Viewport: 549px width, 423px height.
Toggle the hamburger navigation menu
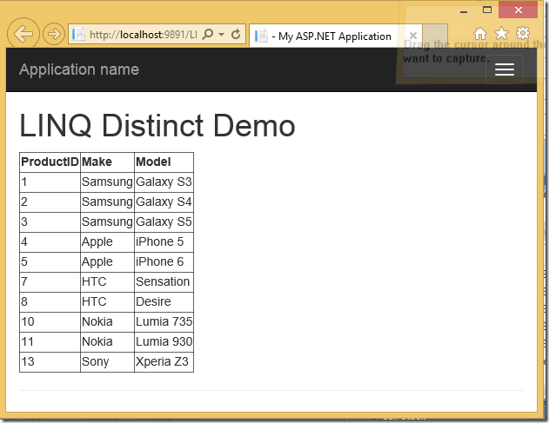pyautogui.click(x=505, y=69)
